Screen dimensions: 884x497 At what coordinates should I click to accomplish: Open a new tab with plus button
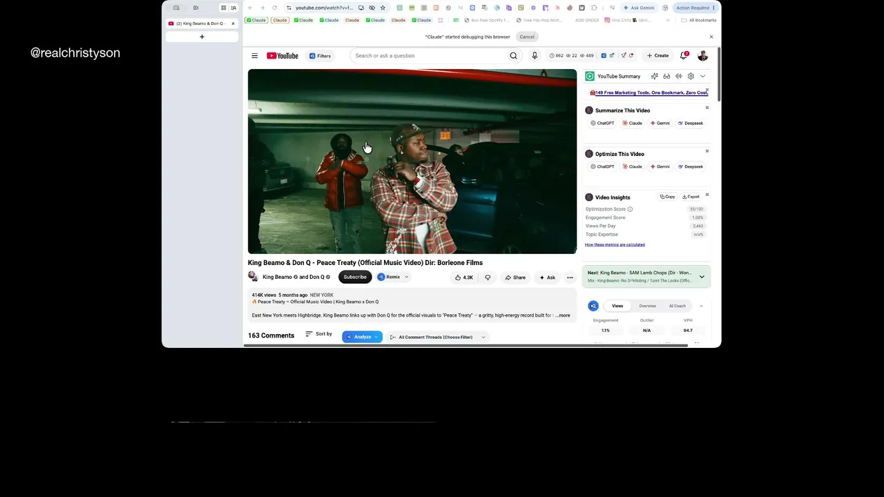coord(202,37)
